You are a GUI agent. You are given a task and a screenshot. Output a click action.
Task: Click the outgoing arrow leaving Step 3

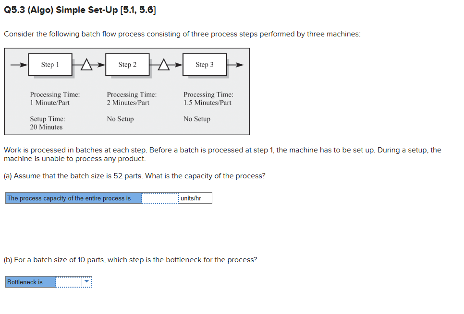coord(235,64)
